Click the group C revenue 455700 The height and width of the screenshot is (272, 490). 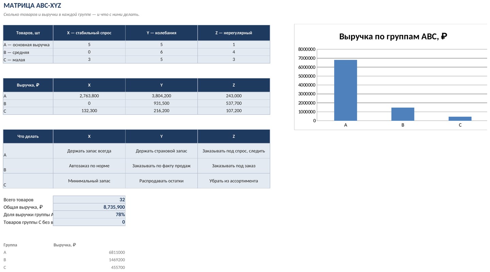click(118, 267)
